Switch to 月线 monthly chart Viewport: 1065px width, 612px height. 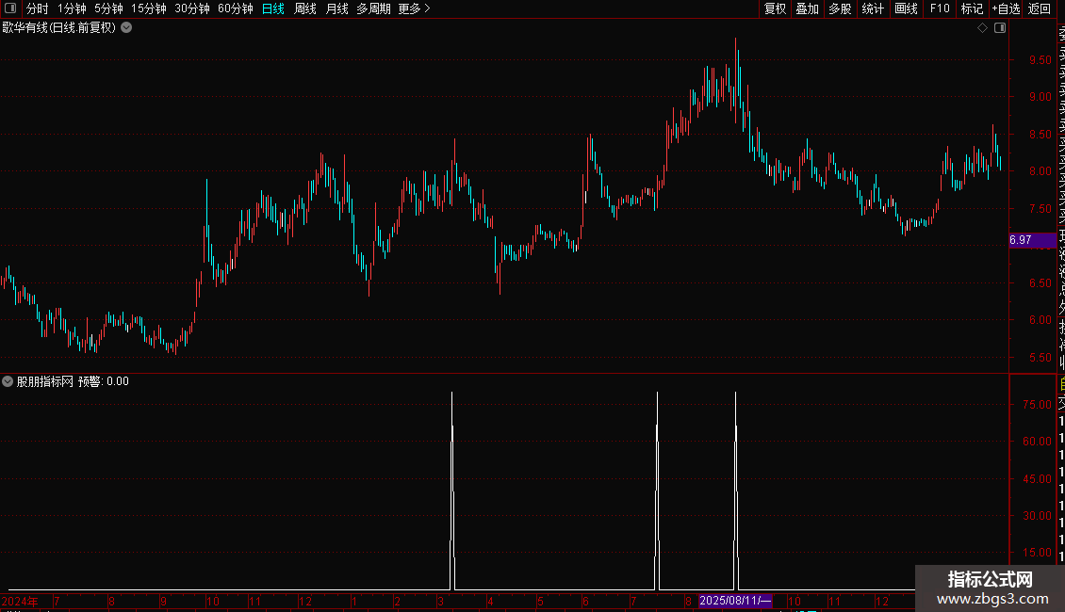point(336,8)
